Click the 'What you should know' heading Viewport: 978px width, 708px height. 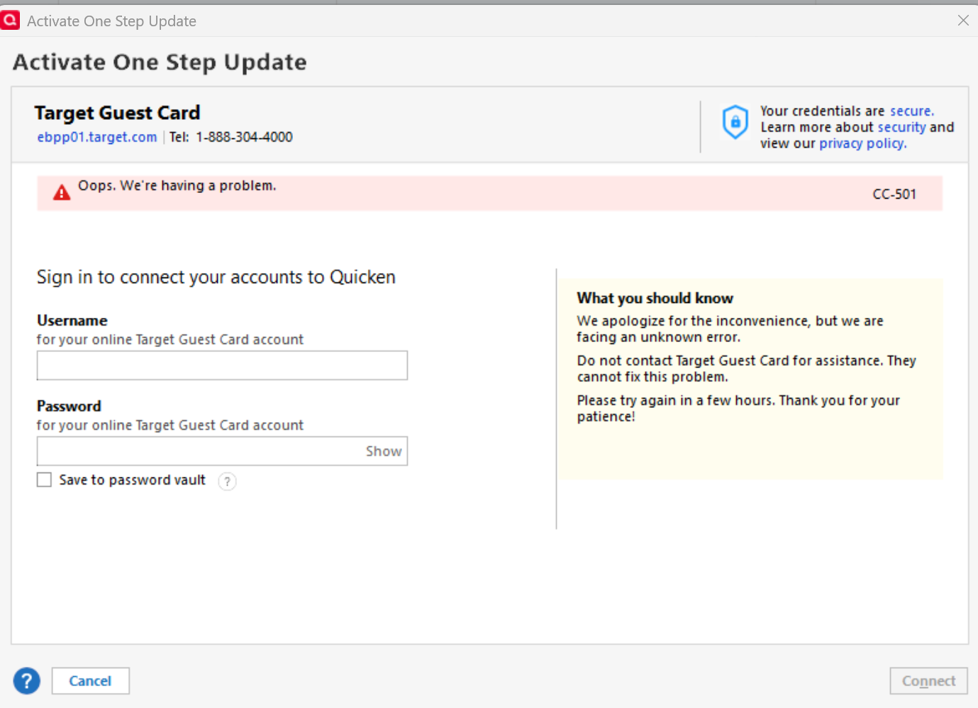coord(655,298)
